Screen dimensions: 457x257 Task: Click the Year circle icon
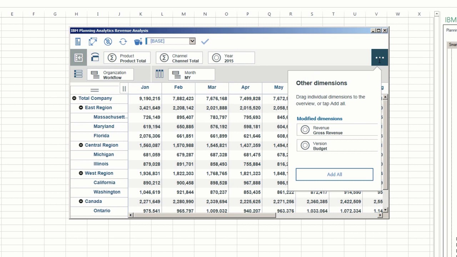[x=216, y=58]
